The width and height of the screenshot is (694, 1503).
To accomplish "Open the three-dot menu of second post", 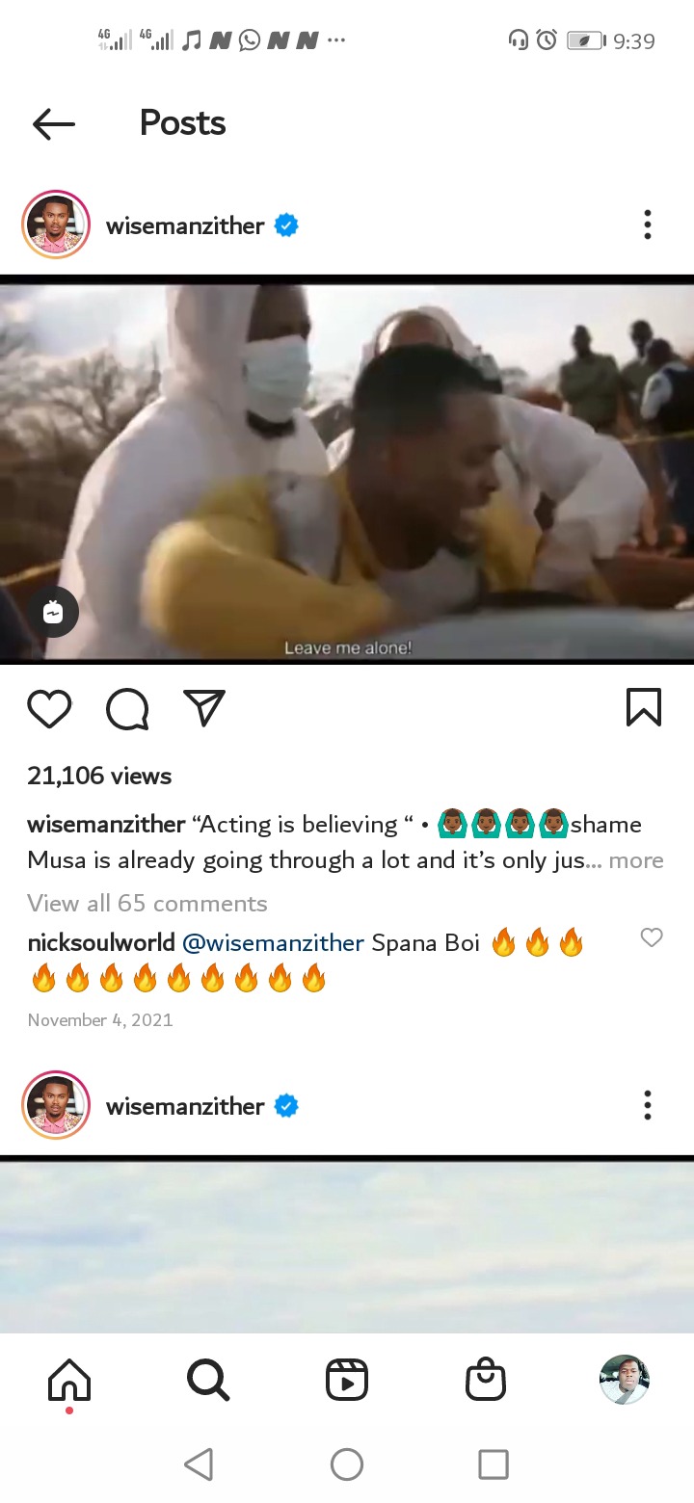I will pyautogui.click(x=648, y=1105).
